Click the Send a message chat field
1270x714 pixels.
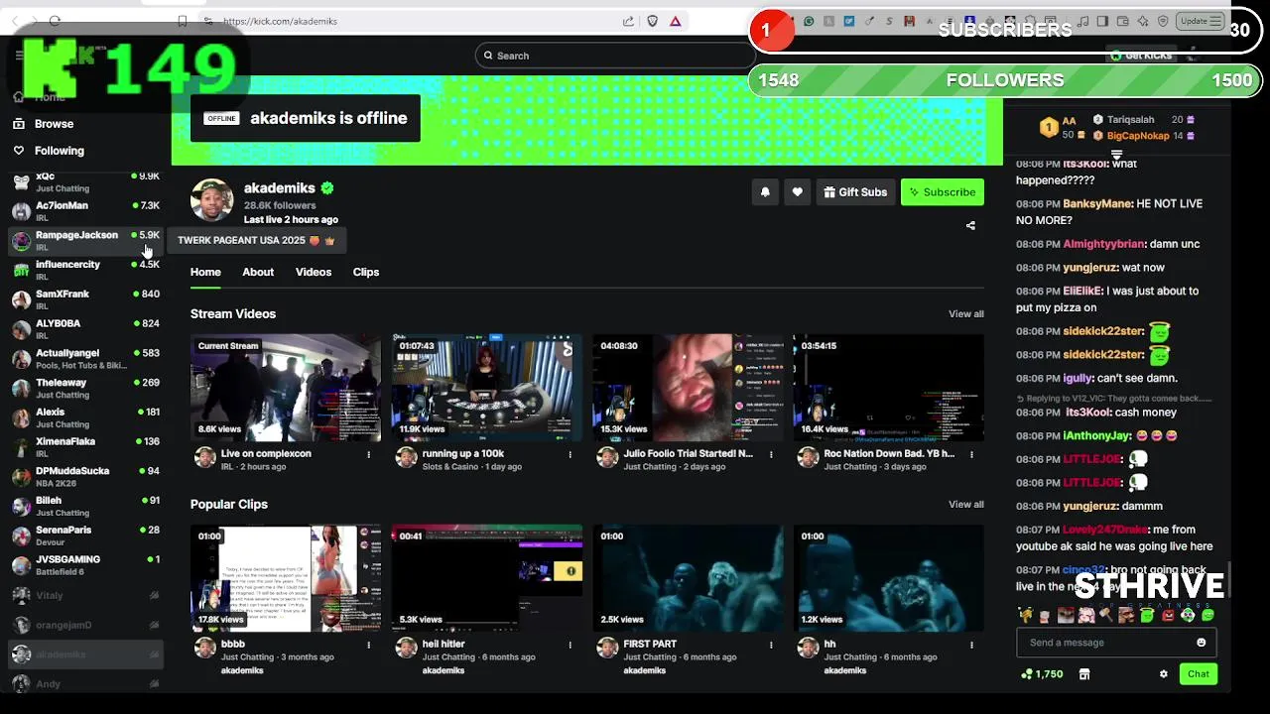pyautogui.click(x=1116, y=643)
